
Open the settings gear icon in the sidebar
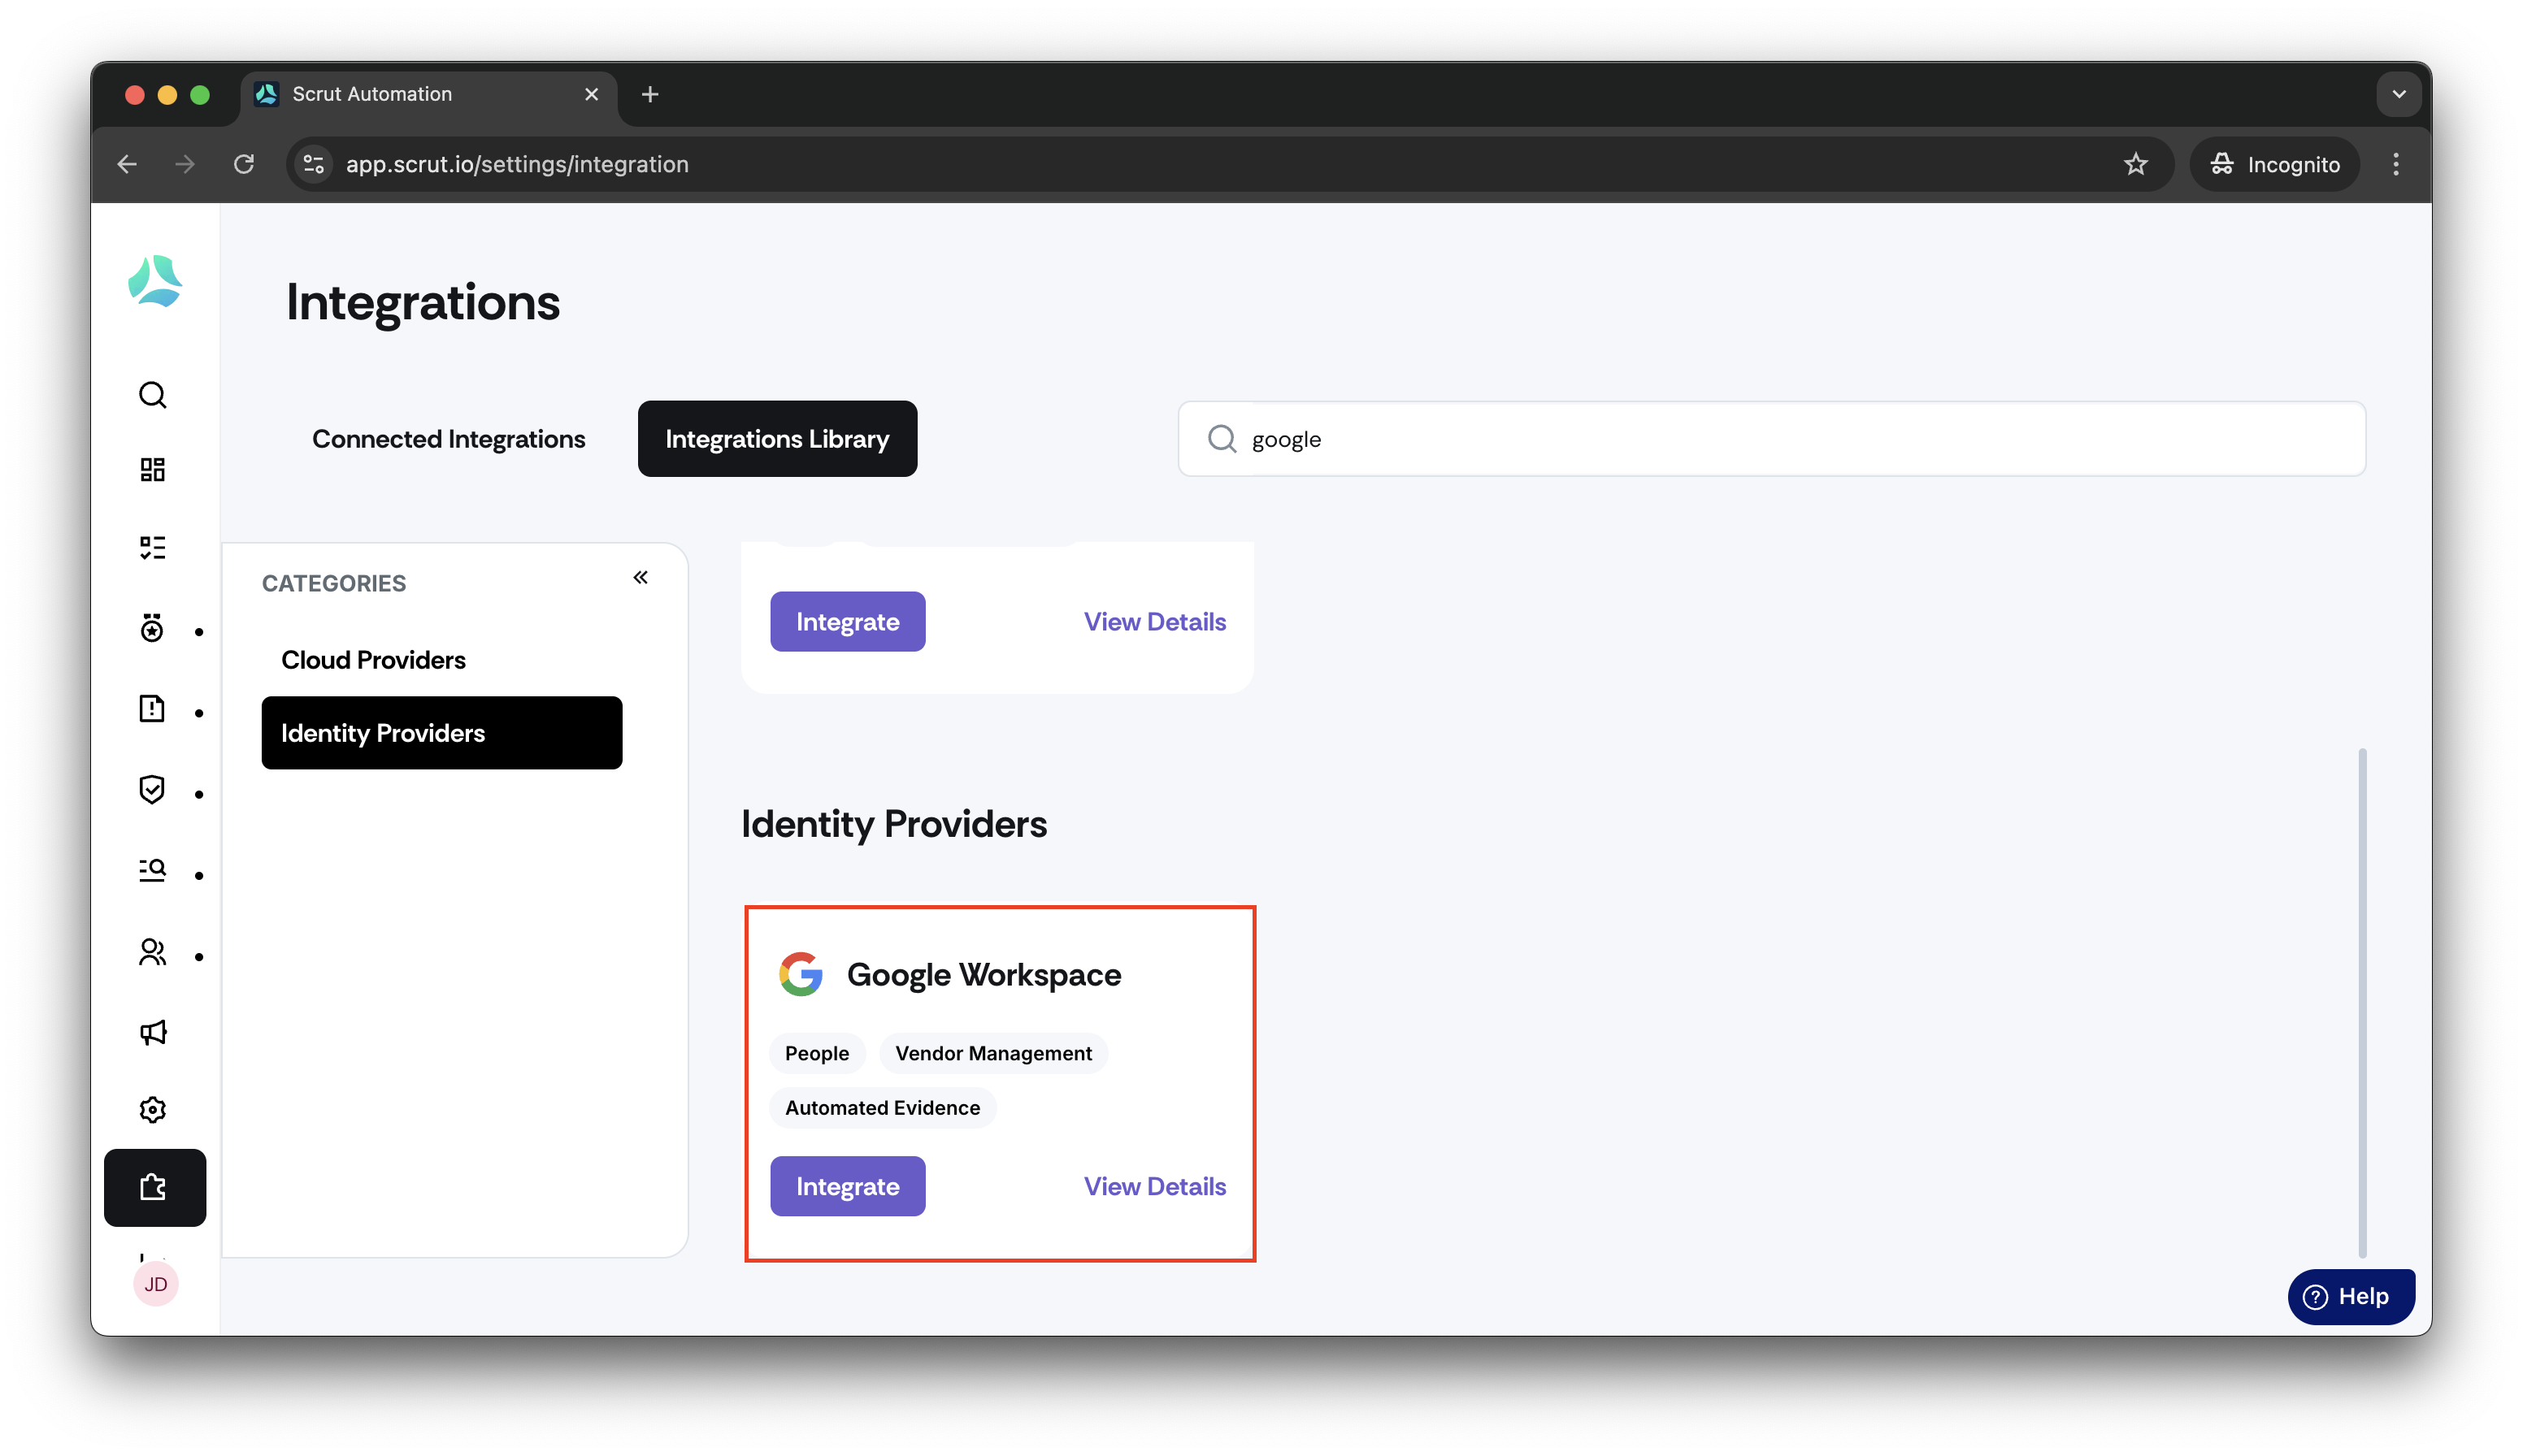pos(152,1109)
